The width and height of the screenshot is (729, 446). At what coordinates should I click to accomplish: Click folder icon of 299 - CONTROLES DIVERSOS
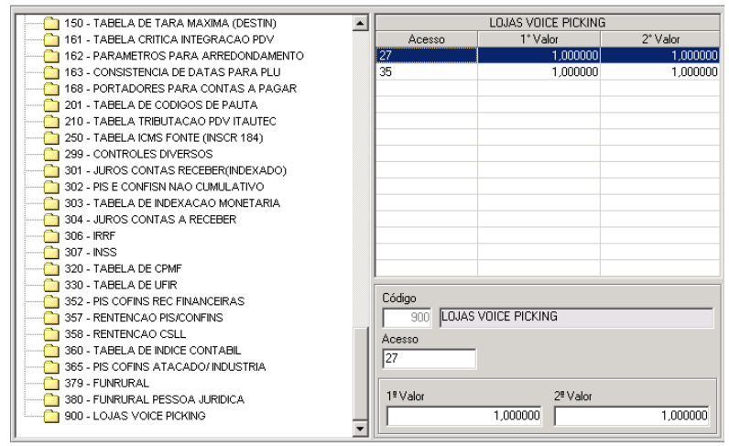(x=51, y=154)
